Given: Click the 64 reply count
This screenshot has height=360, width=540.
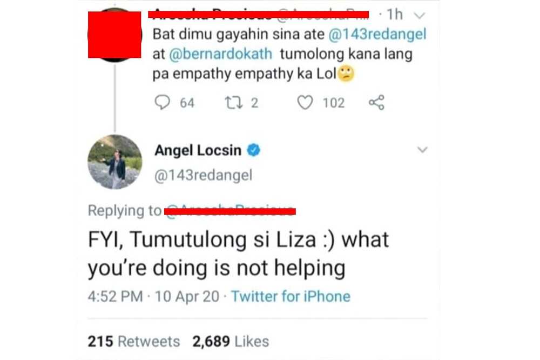Looking at the screenshot, I should coord(187,103).
